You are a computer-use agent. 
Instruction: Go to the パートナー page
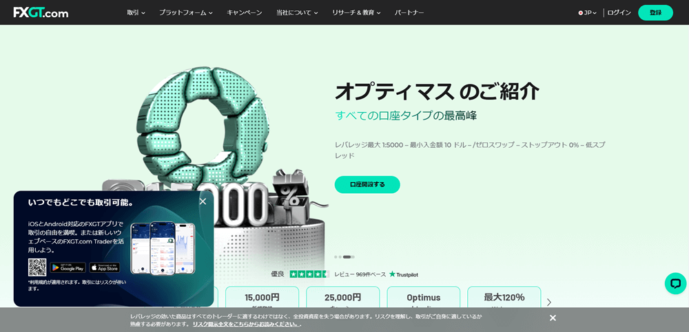tap(409, 13)
